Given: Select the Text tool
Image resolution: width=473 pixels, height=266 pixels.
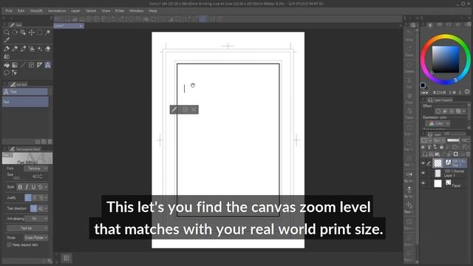Looking at the screenshot, I should pos(47,65).
